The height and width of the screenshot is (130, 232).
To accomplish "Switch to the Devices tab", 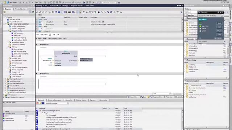I will pyautogui.click(x=8, y=9).
